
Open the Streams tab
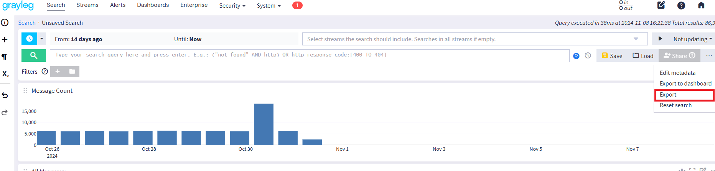(x=87, y=5)
